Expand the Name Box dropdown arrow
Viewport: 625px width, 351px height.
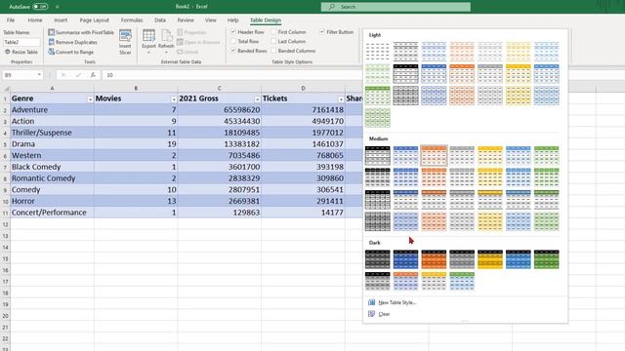click(x=39, y=75)
